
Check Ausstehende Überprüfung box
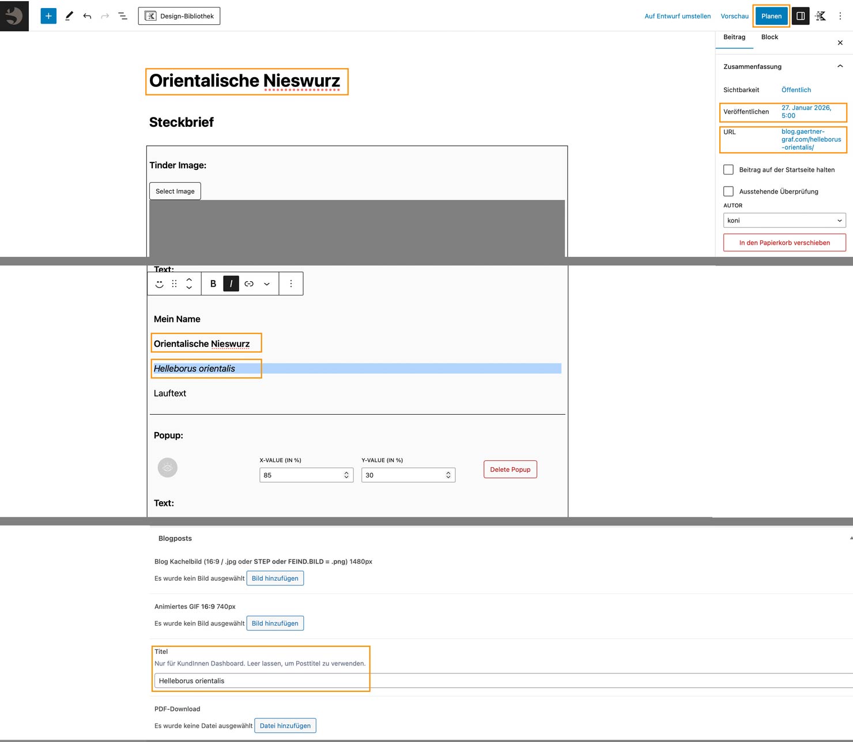(729, 191)
